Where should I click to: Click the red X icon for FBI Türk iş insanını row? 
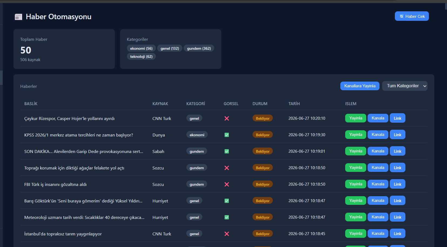click(x=227, y=184)
